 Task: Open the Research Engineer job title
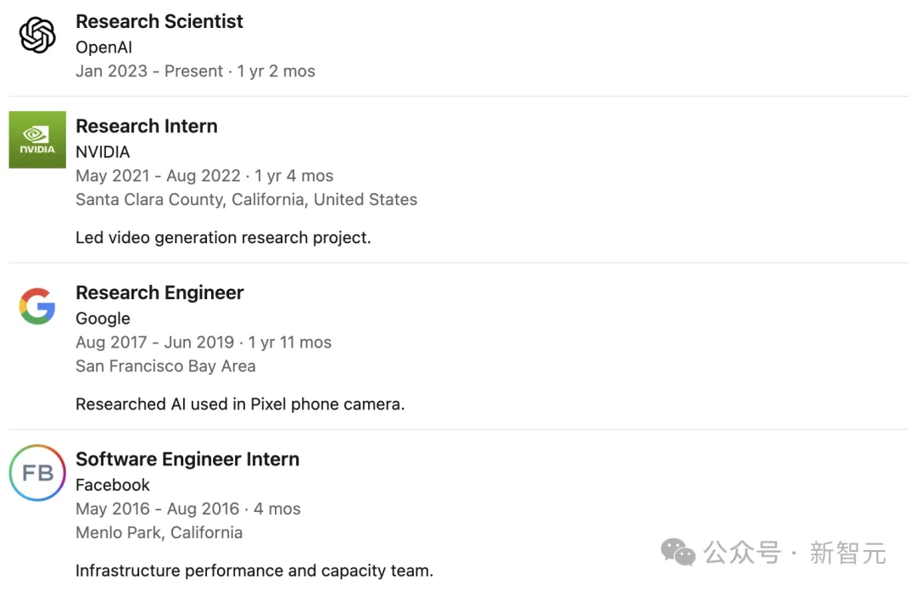pos(159,293)
